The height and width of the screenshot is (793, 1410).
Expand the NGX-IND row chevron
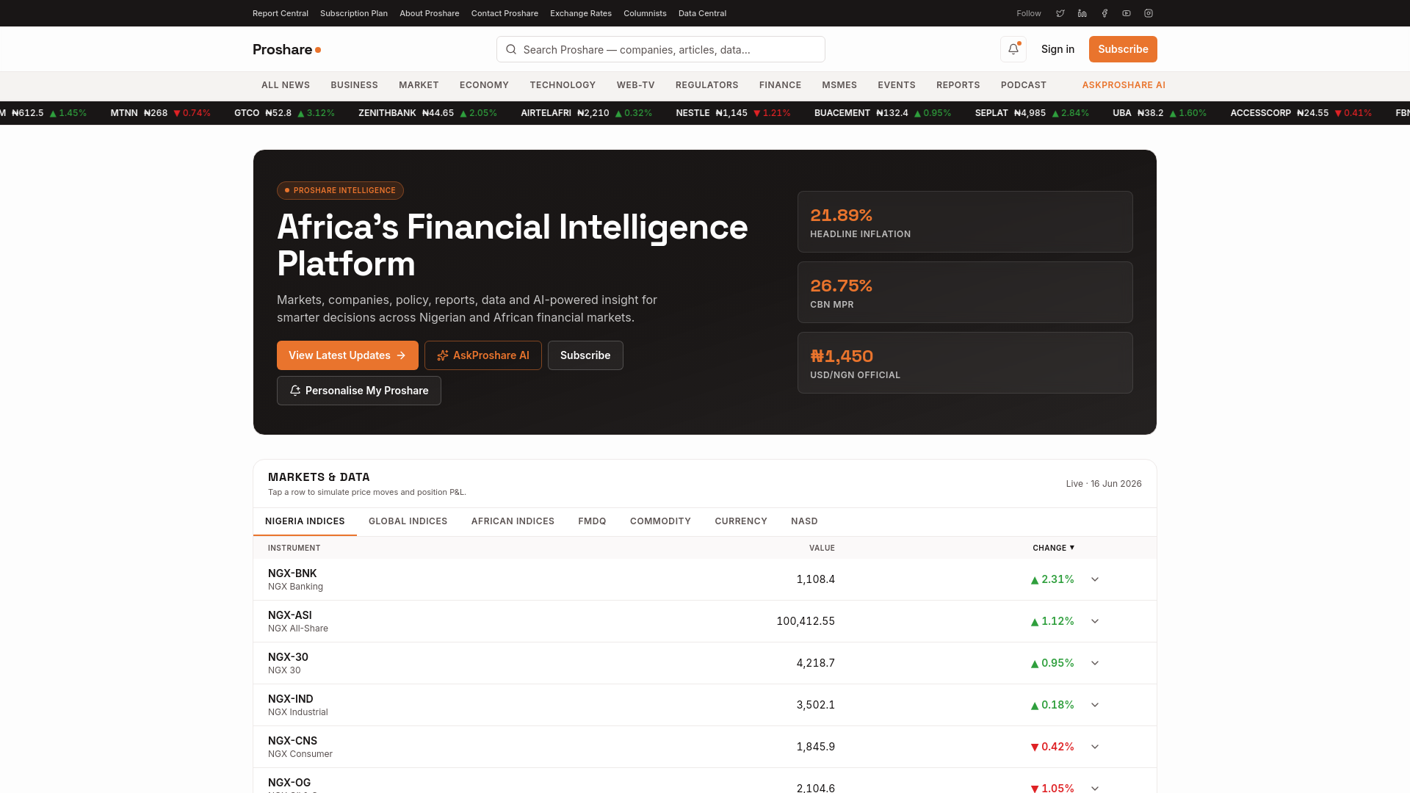(x=1095, y=705)
